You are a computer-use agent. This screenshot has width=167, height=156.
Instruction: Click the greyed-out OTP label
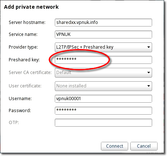pos(14,123)
